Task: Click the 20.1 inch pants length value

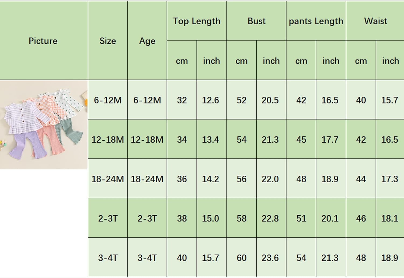Action: tap(330, 218)
